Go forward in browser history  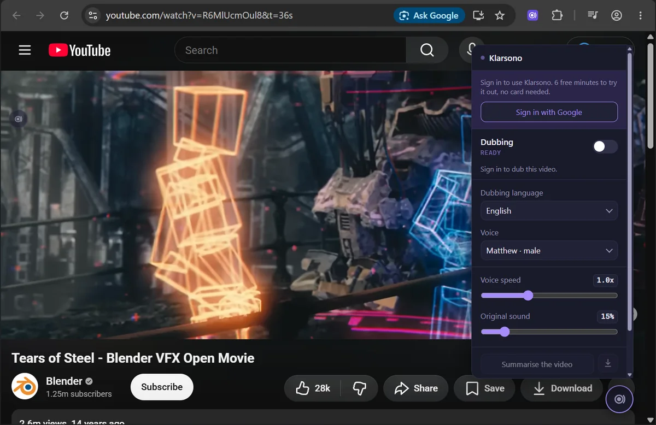(x=40, y=15)
